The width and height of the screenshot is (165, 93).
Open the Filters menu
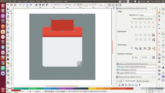(49, 2)
